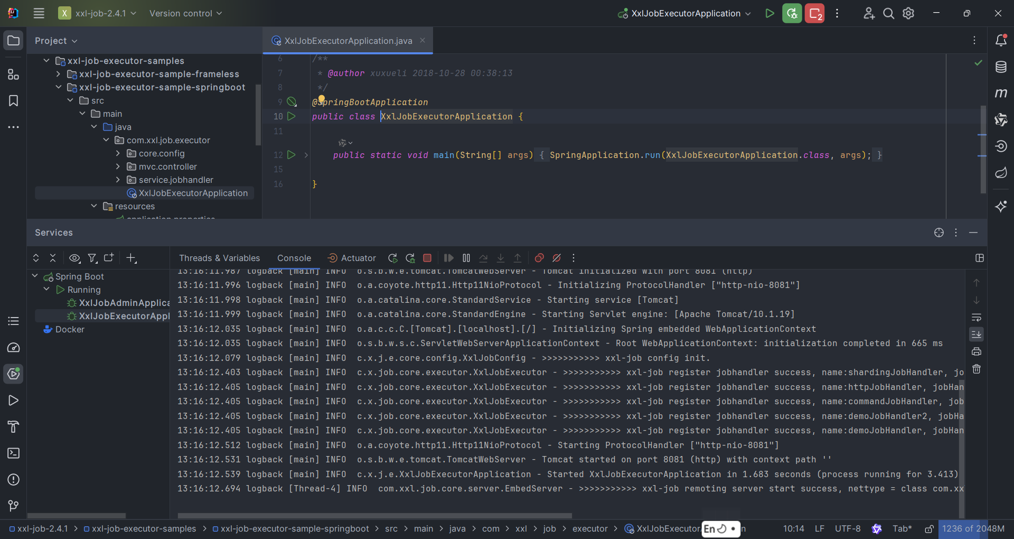The width and height of the screenshot is (1014, 539).
Task: Open the Bookmarks tool window
Action: click(13, 100)
